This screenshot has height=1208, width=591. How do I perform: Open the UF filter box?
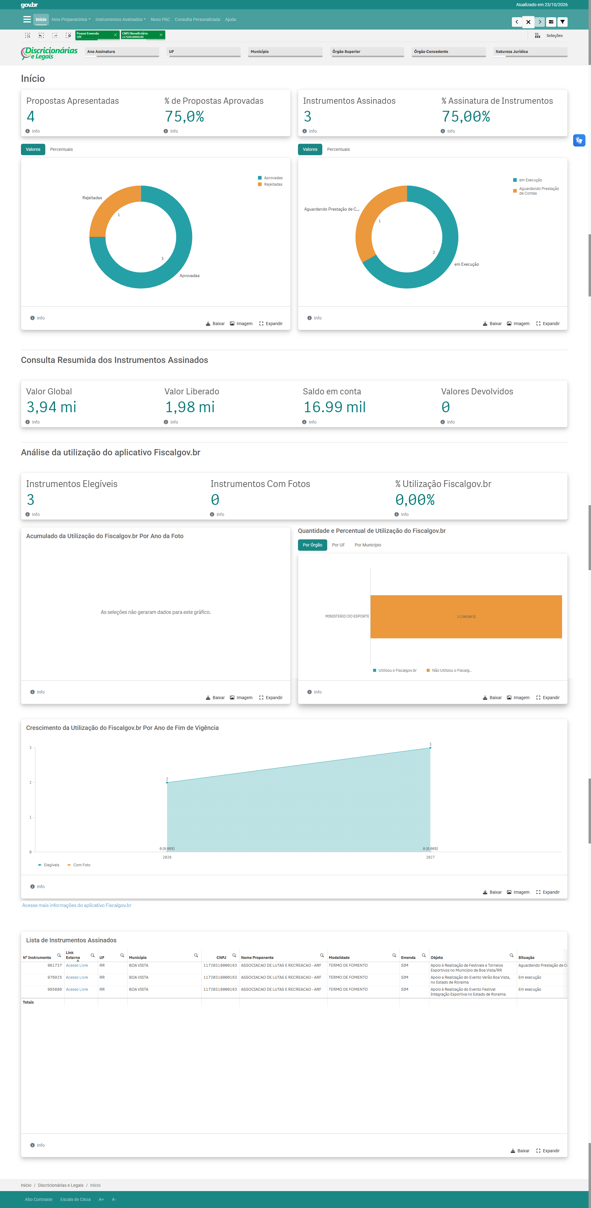click(203, 52)
